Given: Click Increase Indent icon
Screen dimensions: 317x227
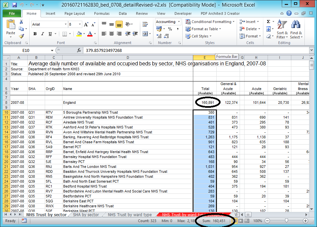Looking at the screenshot, I should (135, 34).
